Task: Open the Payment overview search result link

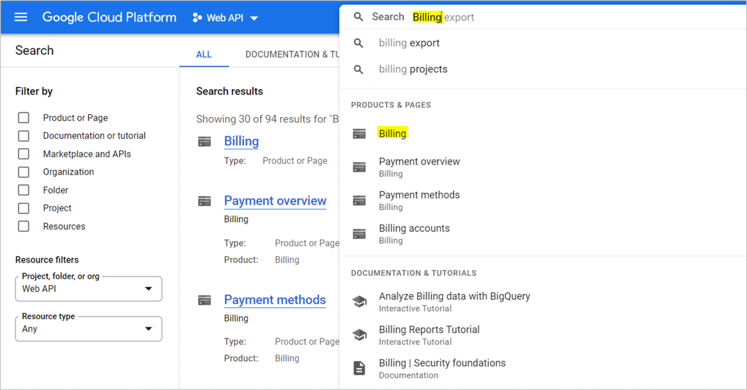Action: click(275, 201)
